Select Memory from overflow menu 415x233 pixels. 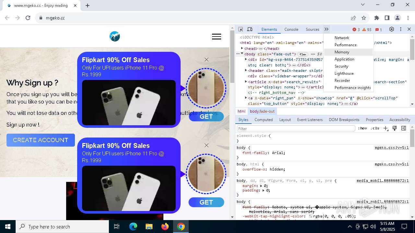coord(349,52)
